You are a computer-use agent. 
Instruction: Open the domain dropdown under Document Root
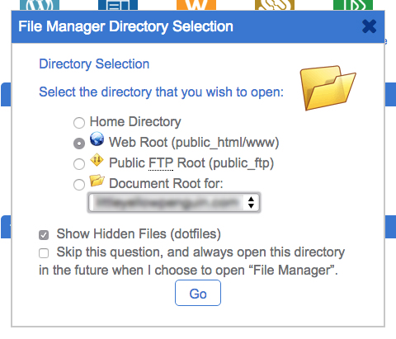[174, 203]
